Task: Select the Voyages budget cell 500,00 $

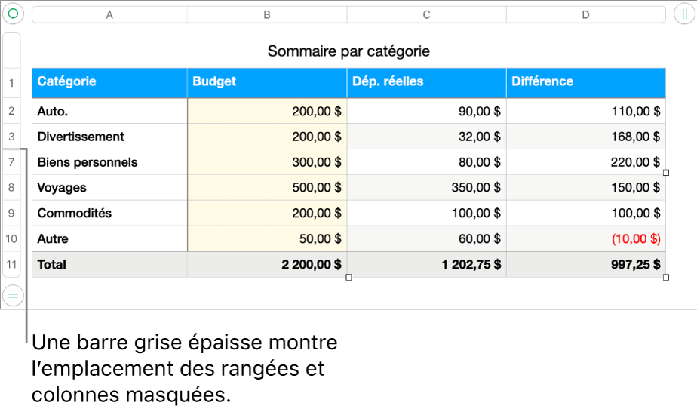Action: (267, 188)
